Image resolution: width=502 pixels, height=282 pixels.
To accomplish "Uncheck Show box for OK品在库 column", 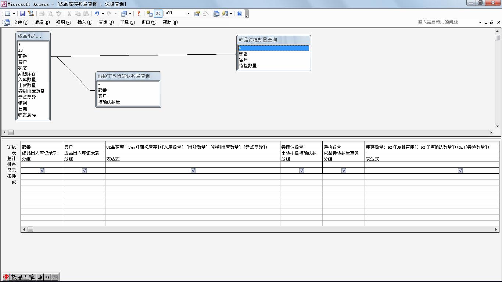I will (193, 170).
